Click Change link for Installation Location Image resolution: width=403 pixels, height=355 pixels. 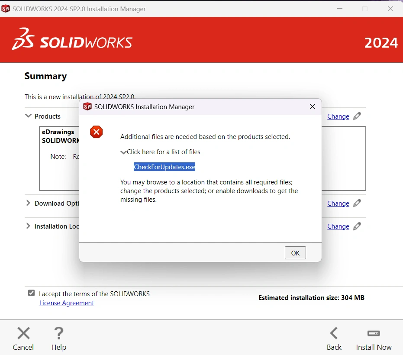(x=338, y=226)
